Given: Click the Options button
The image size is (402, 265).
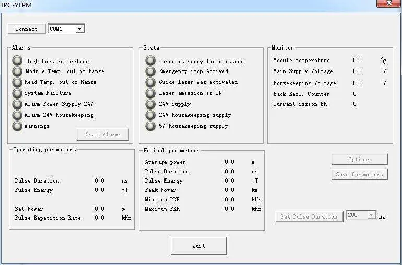Looking at the screenshot, I should coord(359,159).
